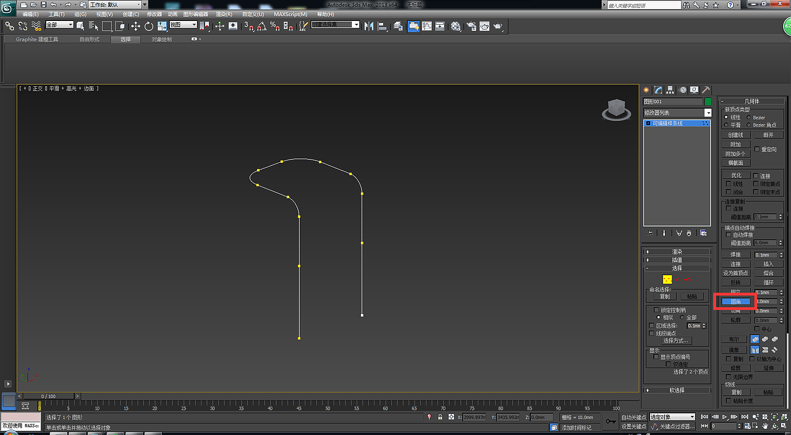Image resolution: width=791 pixels, height=435 pixels.
Task: Enable the 显示顶点编号 checkbox
Action: [x=656, y=357]
